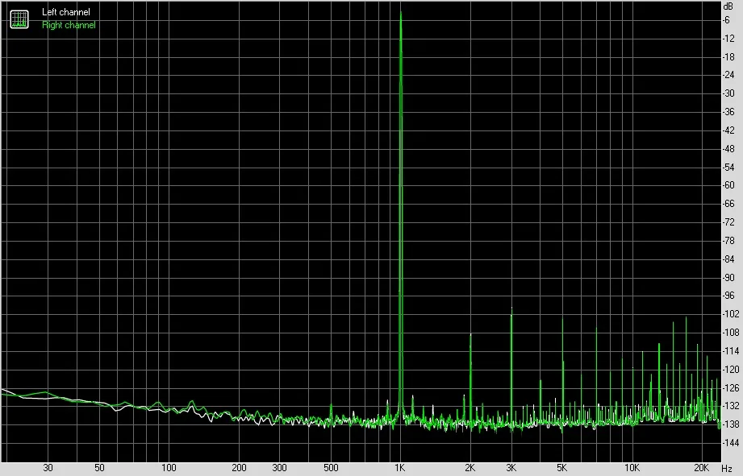
Task: Click the -138 dB axis value
Action: coord(730,424)
